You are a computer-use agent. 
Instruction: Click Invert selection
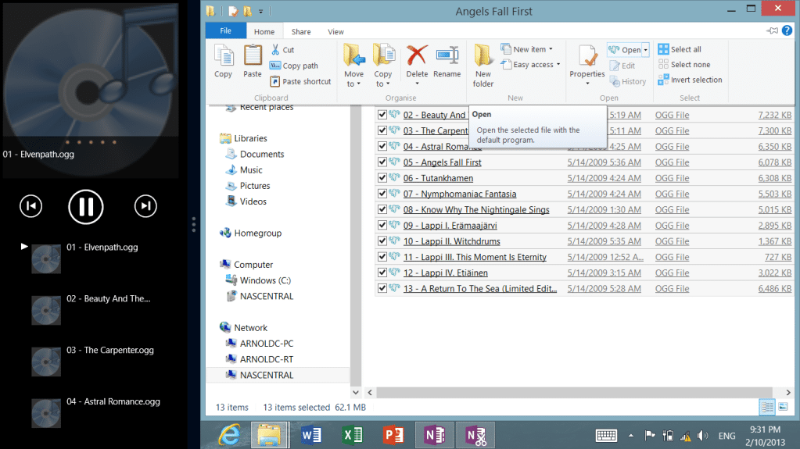click(x=691, y=80)
